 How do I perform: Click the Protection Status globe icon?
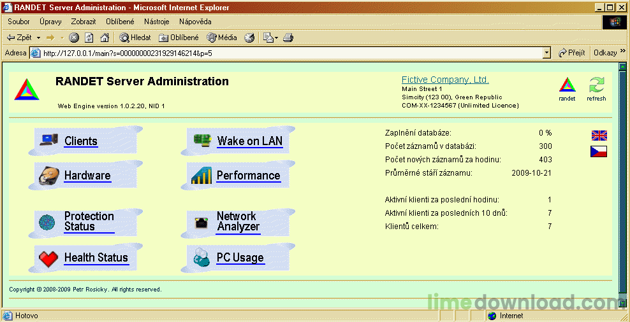pos(47,223)
